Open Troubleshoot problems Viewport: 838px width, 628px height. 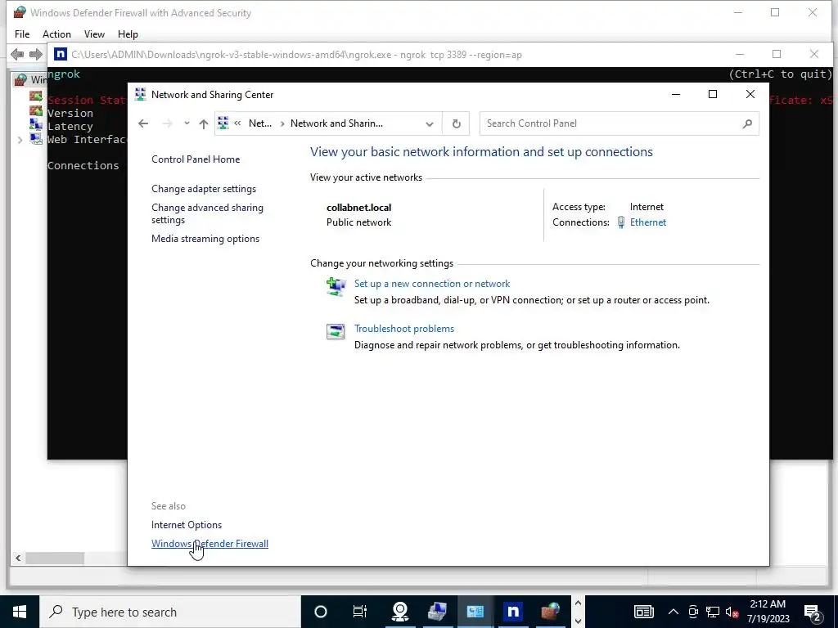tap(404, 329)
